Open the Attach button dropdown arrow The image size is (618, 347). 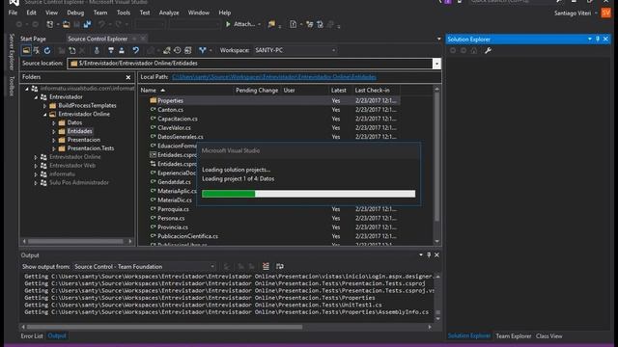[259, 24]
